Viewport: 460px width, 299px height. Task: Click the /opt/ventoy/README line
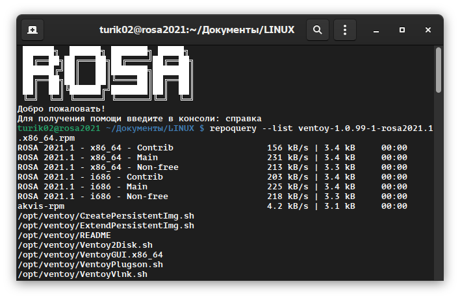click(64, 235)
